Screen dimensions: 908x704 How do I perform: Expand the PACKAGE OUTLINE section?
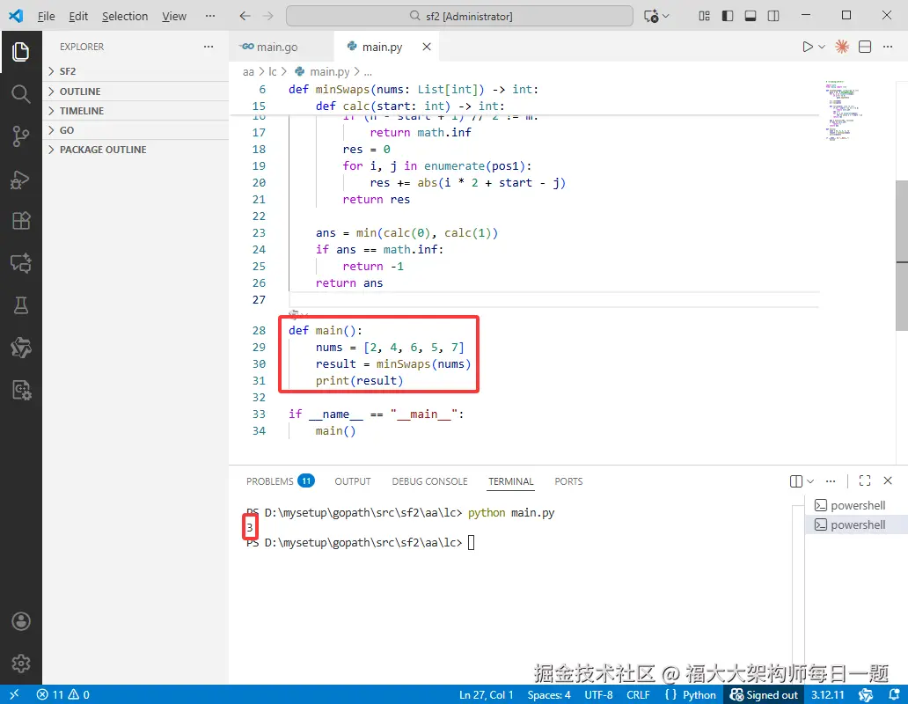[x=136, y=150]
